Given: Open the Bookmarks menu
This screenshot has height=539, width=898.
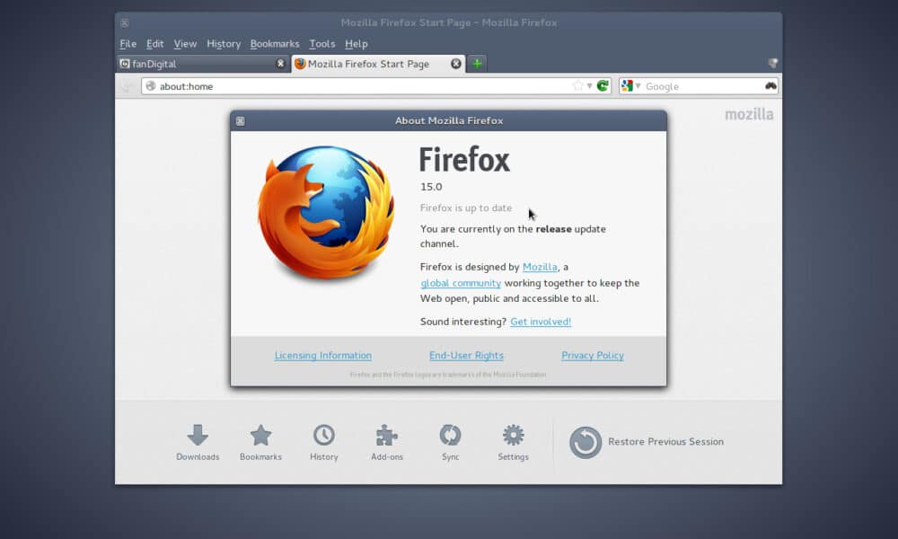Looking at the screenshot, I should pyautogui.click(x=275, y=44).
